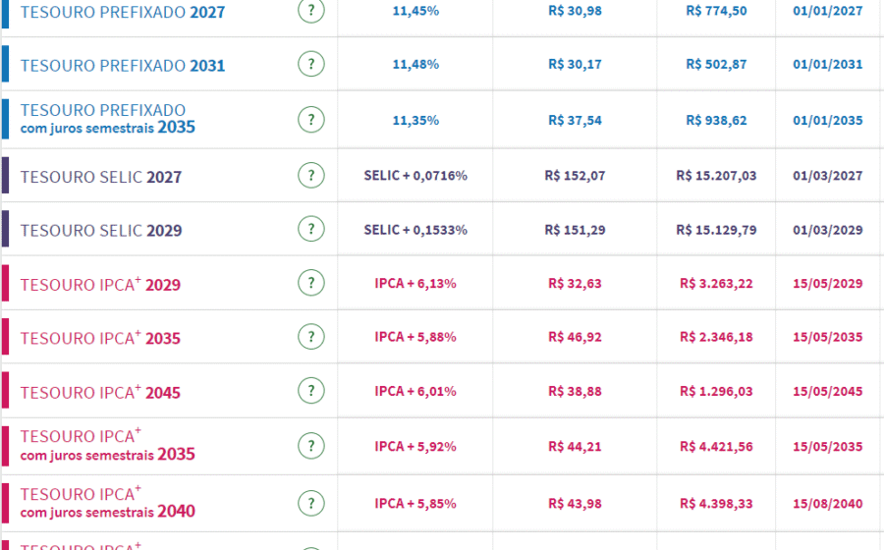This screenshot has width=884, height=550.
Task: Open help icon for IPCA+ juros semestrais 2040
Action: click(x=311, y=503)
